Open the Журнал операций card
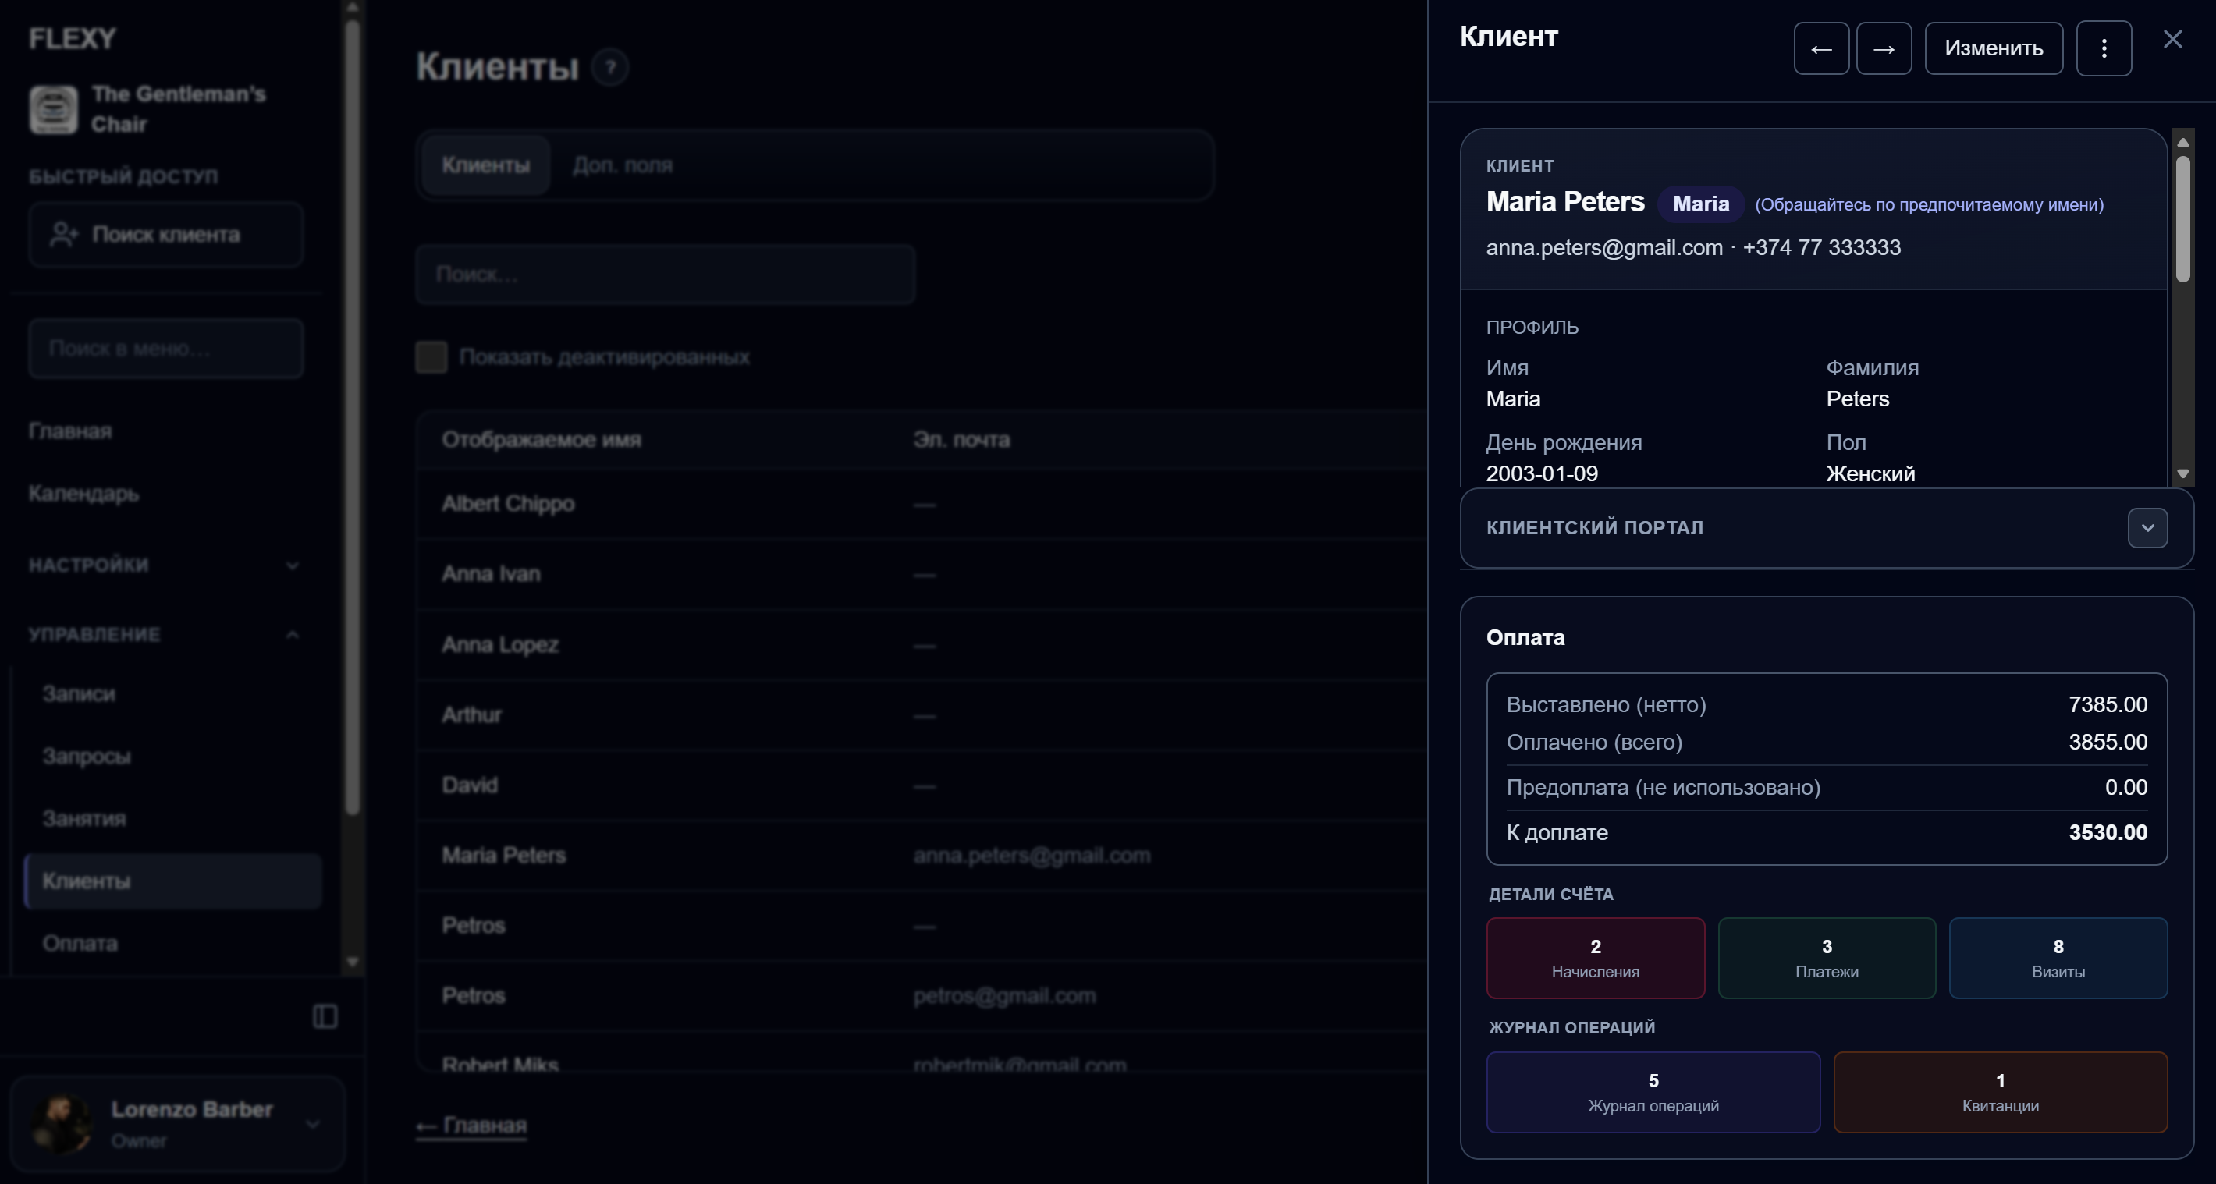This screenshot has height=1184, width=2216. (1653, 1092)
